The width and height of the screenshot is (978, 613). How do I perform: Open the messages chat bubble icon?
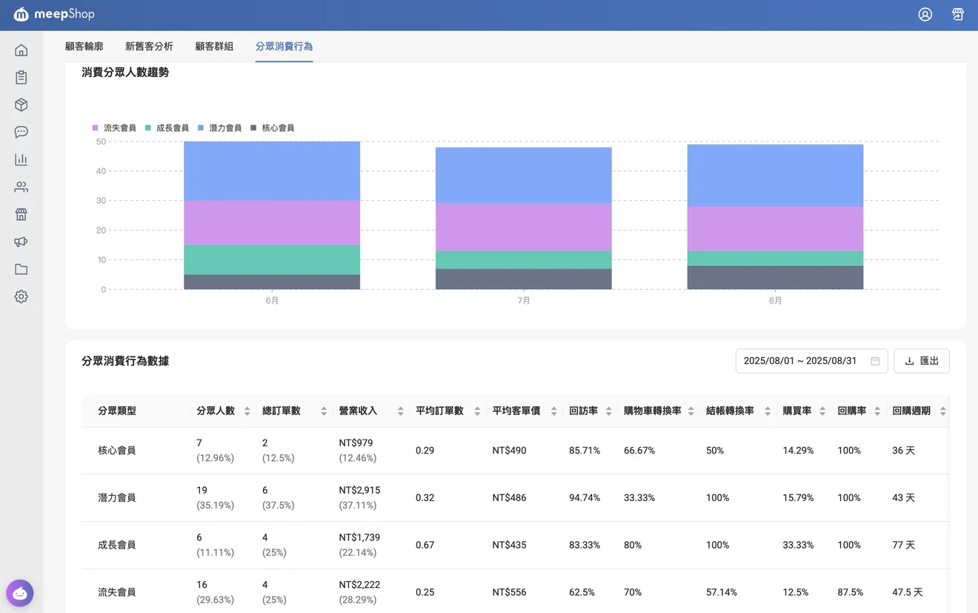[x=21, y=132]
